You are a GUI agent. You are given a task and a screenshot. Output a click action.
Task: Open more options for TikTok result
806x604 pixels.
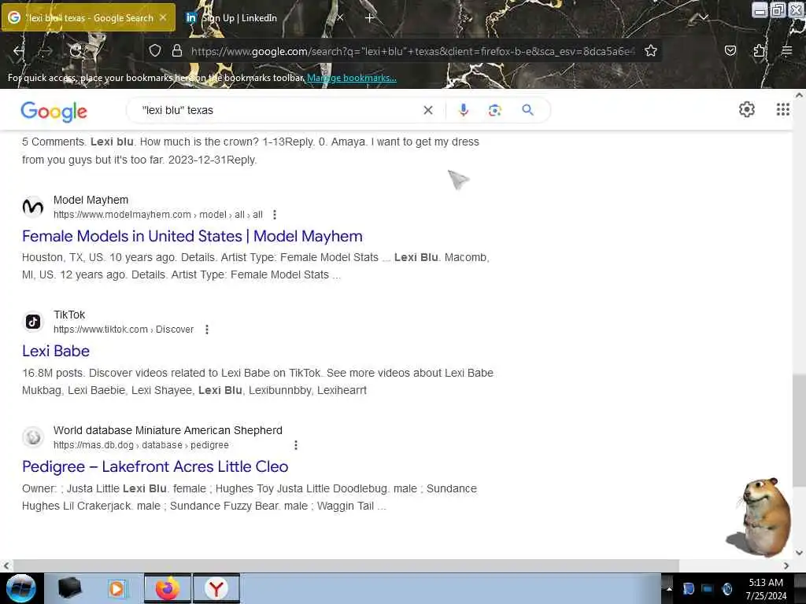point(207,330)
